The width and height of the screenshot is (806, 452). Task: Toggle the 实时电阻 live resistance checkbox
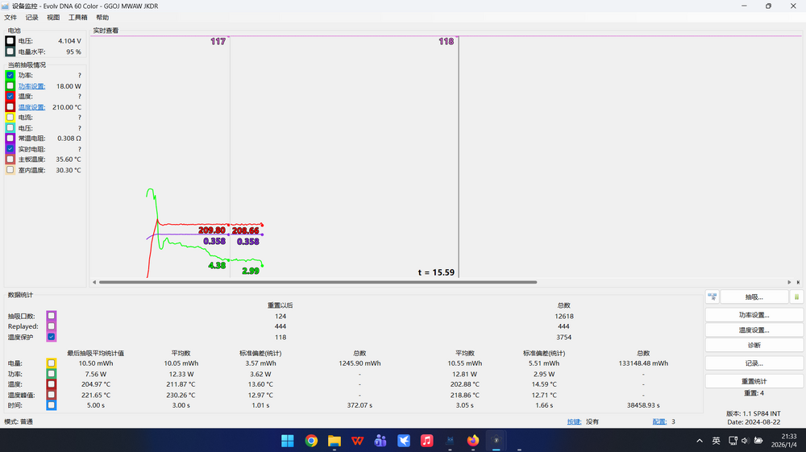tap(10, 149)
